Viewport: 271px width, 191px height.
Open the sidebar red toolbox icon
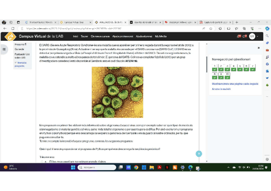tap(267, 50)
